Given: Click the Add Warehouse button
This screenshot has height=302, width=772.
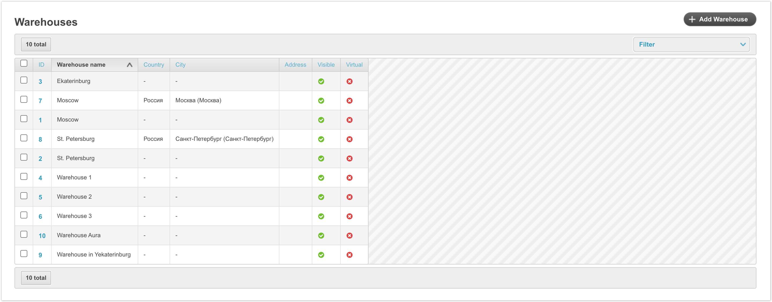Looking at the screenshot, I should [x=719, y=19].
